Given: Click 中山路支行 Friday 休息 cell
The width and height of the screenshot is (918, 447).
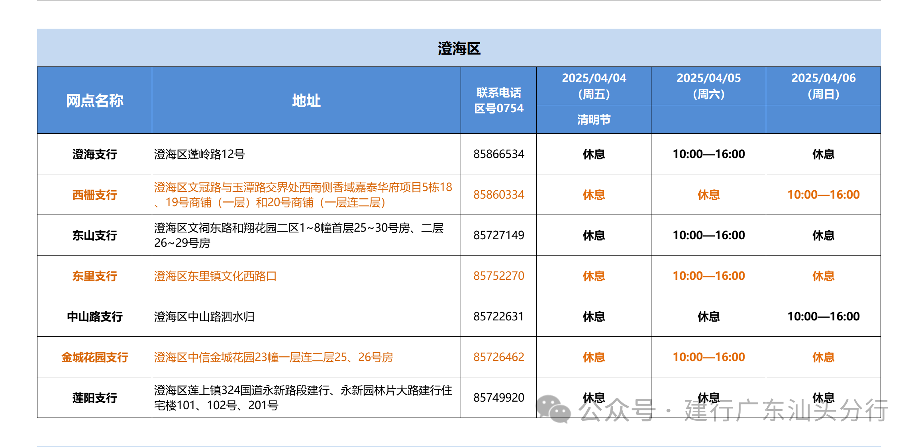Looking at the screenshot, I should tap(594, 316).
